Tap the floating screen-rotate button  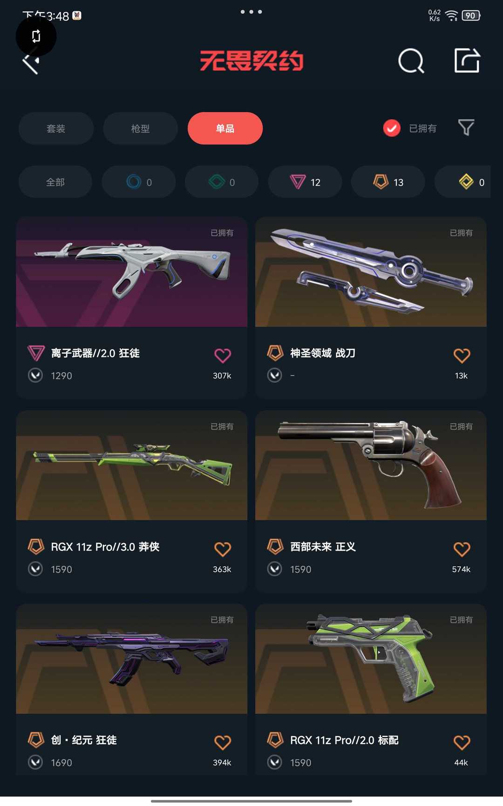pyautogui.click(x=36, y=36)
